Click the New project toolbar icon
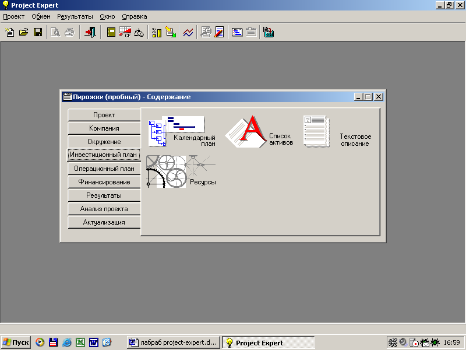The width and height of the screenshot is (466, 350). (x=10, y=32)
